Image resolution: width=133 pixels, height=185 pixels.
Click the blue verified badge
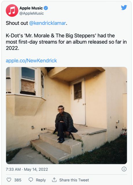tap(46, 8)
